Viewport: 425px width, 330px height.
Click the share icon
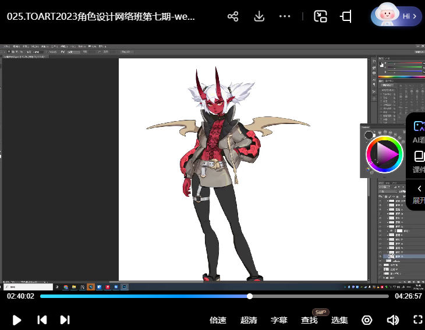pos(233,16)
